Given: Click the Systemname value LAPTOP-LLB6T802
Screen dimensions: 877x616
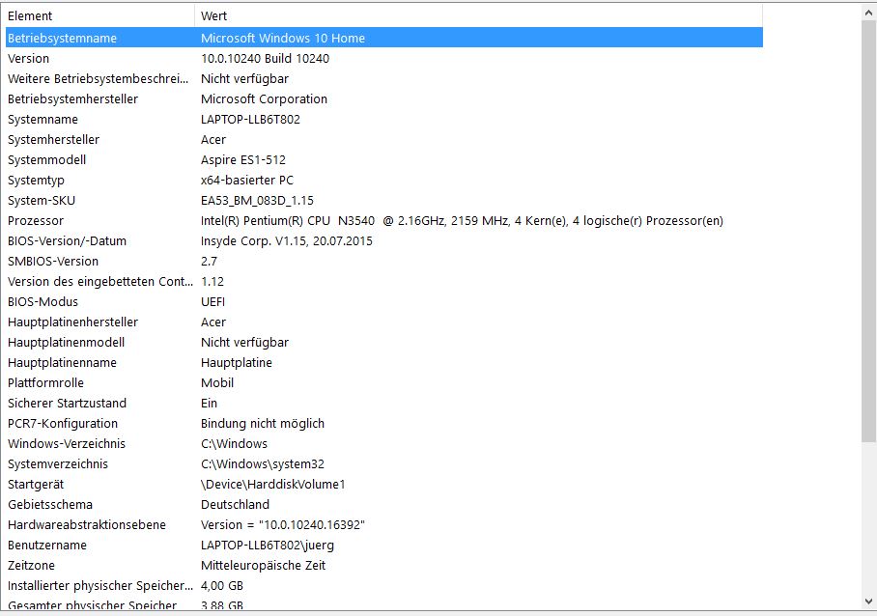Looking at the screenshot, I should click(250, 119).
